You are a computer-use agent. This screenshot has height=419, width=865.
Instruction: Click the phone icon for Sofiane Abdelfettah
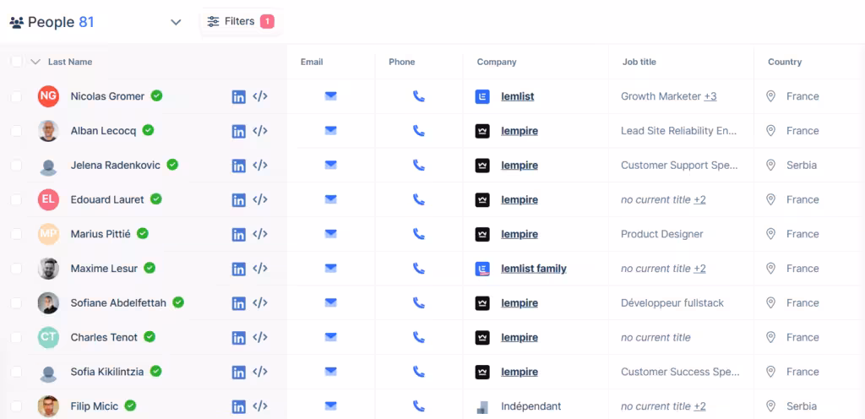418,303
